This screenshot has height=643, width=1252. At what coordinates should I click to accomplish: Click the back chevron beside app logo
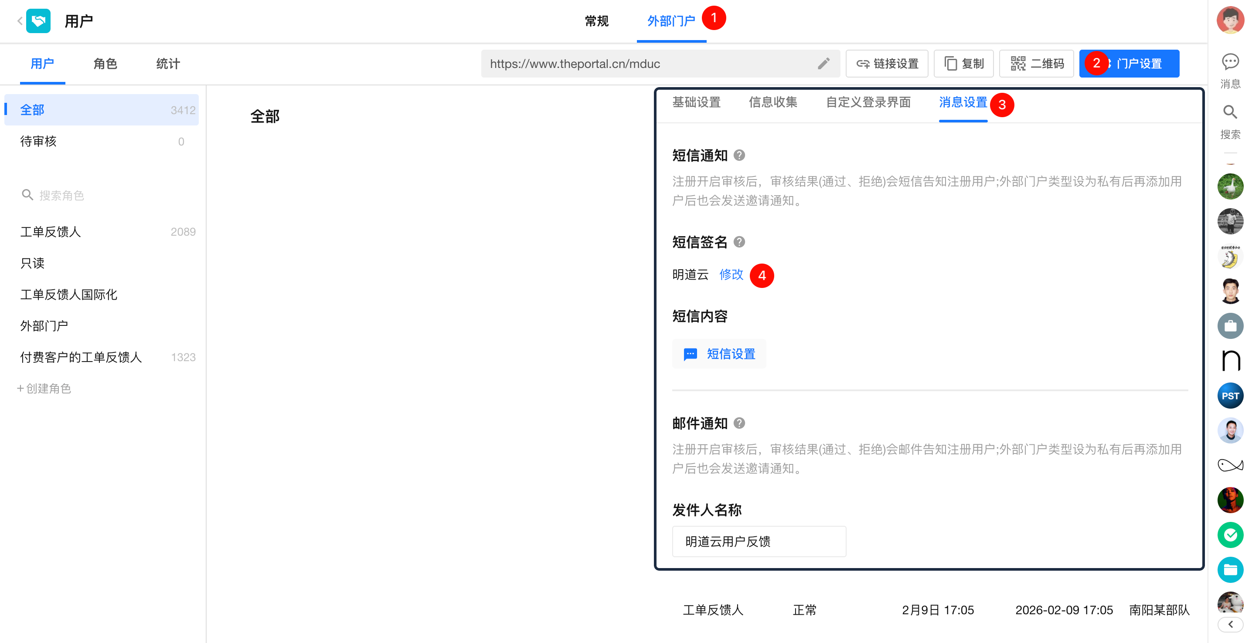(20, 21)
